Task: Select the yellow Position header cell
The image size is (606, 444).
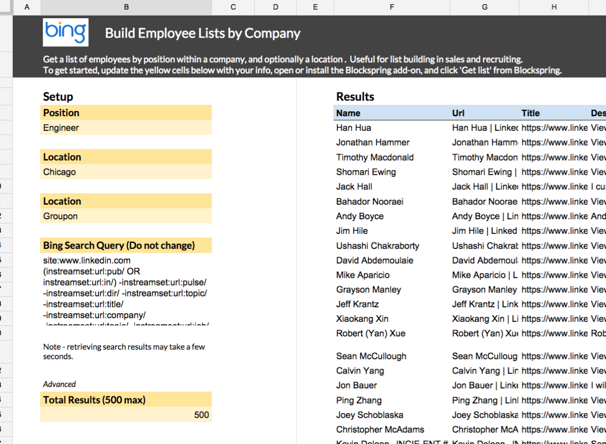Action: point(126,113)
